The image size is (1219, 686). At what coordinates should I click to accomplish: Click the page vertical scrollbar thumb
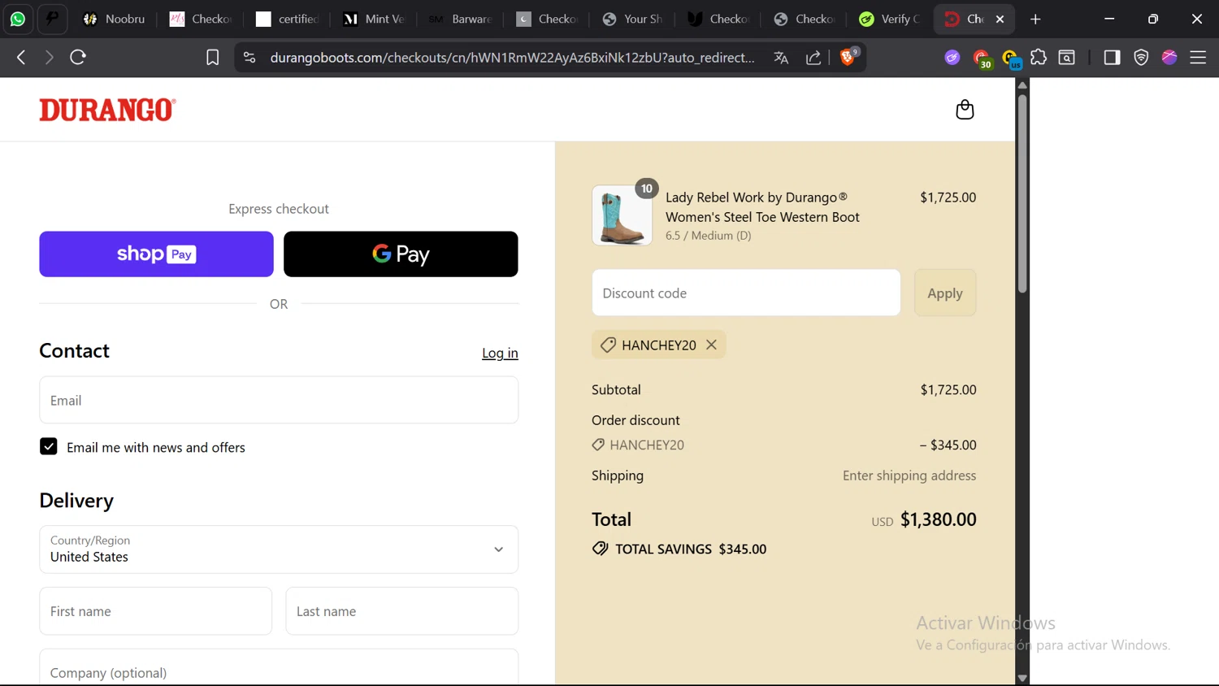pyautogui.click(x=1022, y=193)
